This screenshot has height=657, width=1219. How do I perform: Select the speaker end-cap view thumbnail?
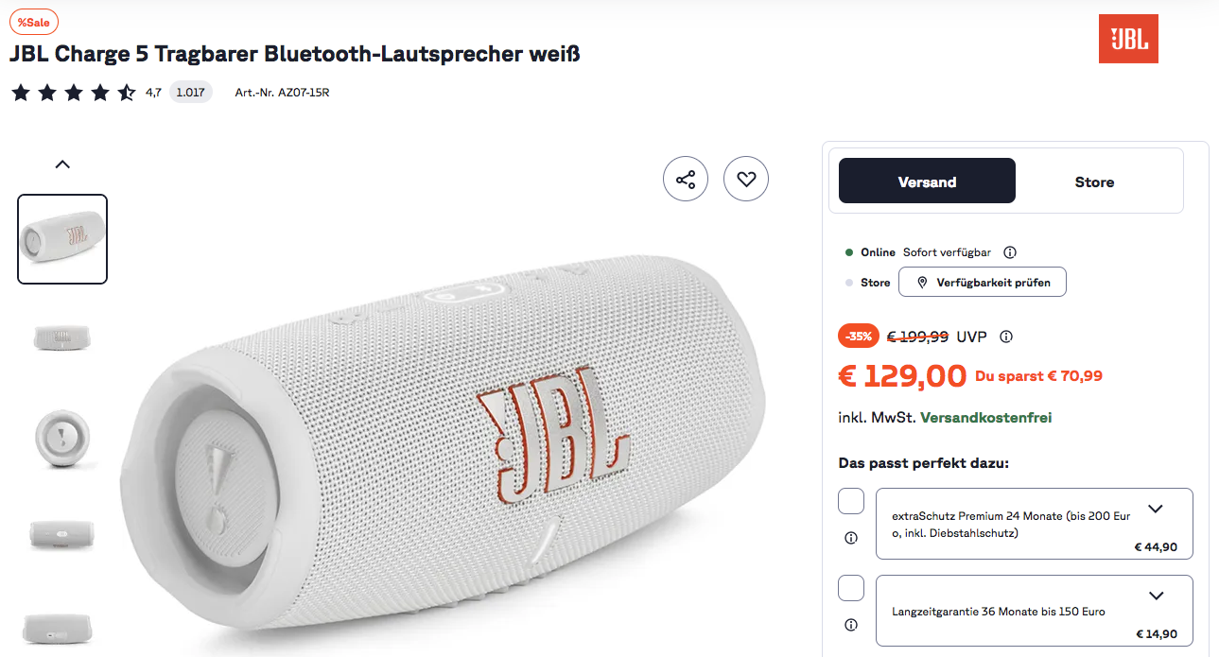pos(62,436)
